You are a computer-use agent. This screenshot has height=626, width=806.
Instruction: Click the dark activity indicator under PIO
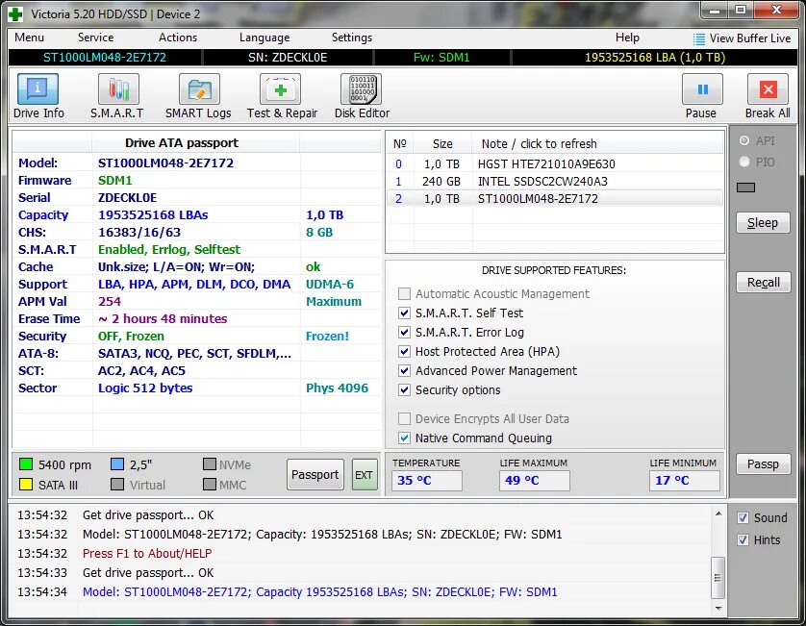pyautogui.click(x=745, y=188)
